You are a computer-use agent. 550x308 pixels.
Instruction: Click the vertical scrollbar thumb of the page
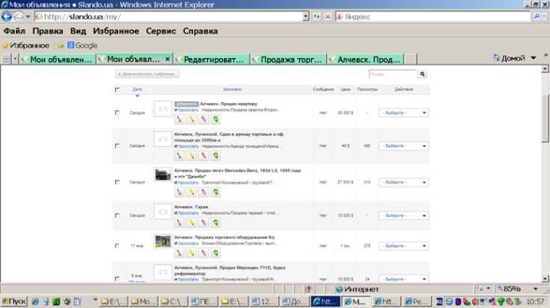545,118
